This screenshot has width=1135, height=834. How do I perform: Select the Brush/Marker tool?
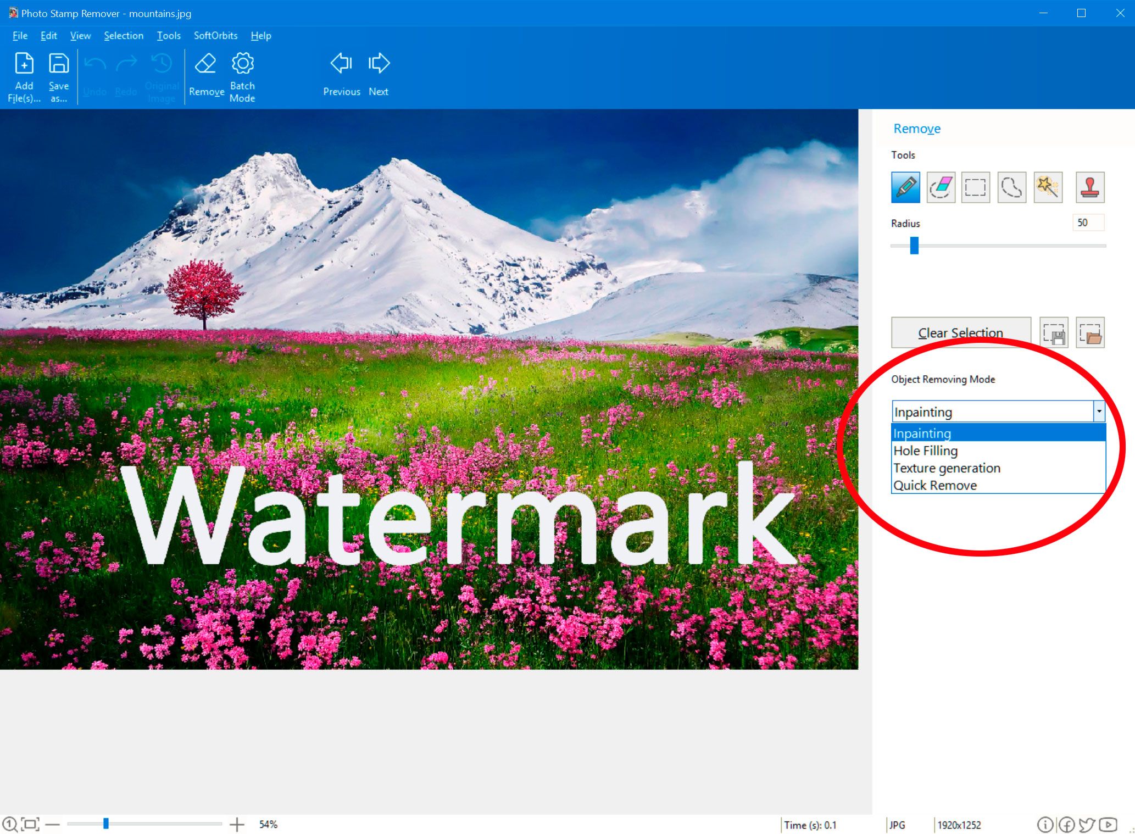point(905,186)
